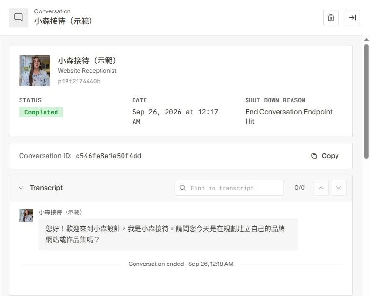This screenshot has width=370, height=296.
Task: Click the scrollbar up arrow
Action: [x=366, y=40]
